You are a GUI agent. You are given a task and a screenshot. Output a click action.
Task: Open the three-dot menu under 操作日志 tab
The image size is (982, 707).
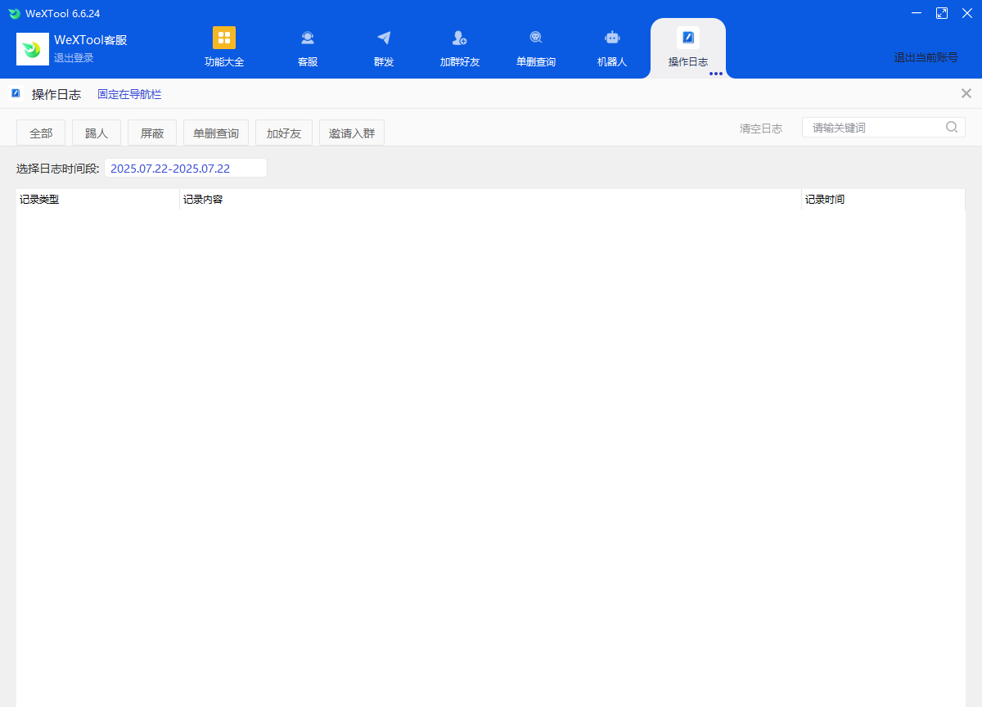click(x=716, y=74)
